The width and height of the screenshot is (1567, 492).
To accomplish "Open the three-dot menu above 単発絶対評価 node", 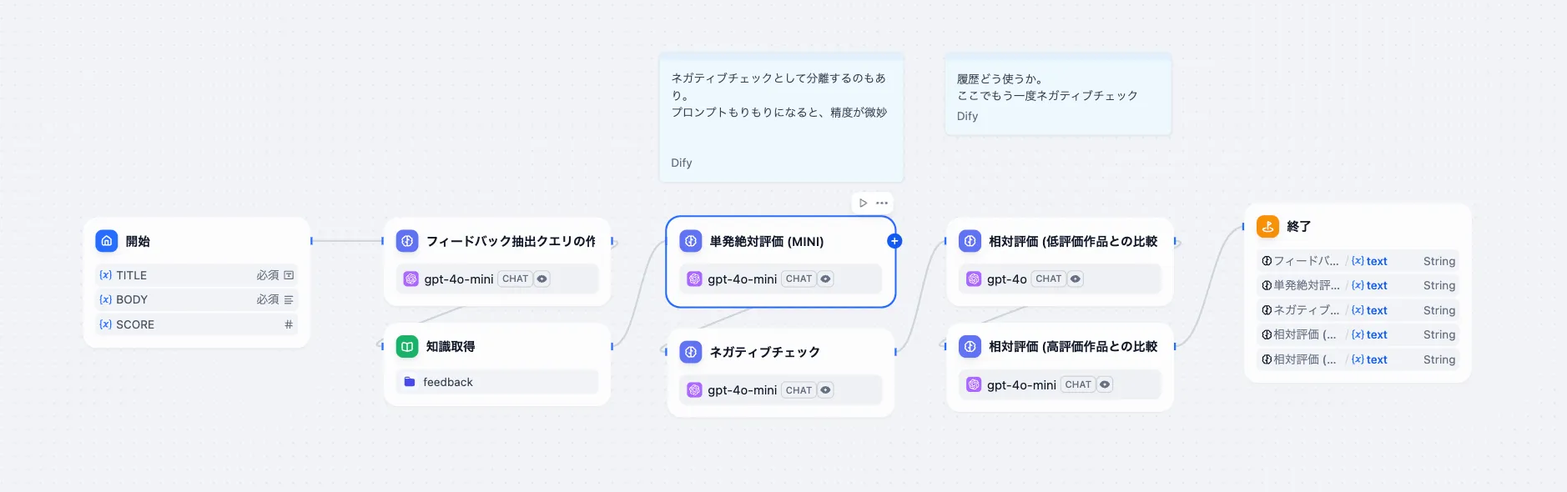I will [x=882, y=203].
